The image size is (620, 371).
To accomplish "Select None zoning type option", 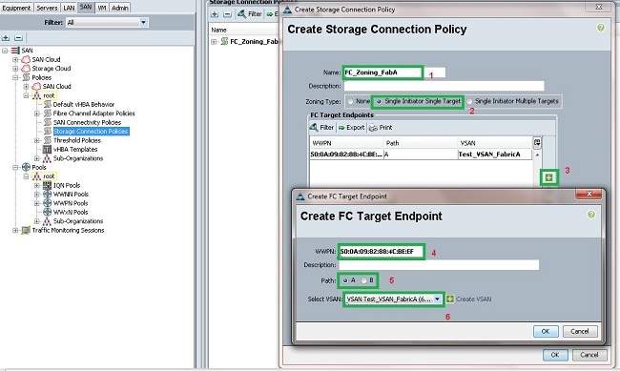I will [x=350, y=102].
